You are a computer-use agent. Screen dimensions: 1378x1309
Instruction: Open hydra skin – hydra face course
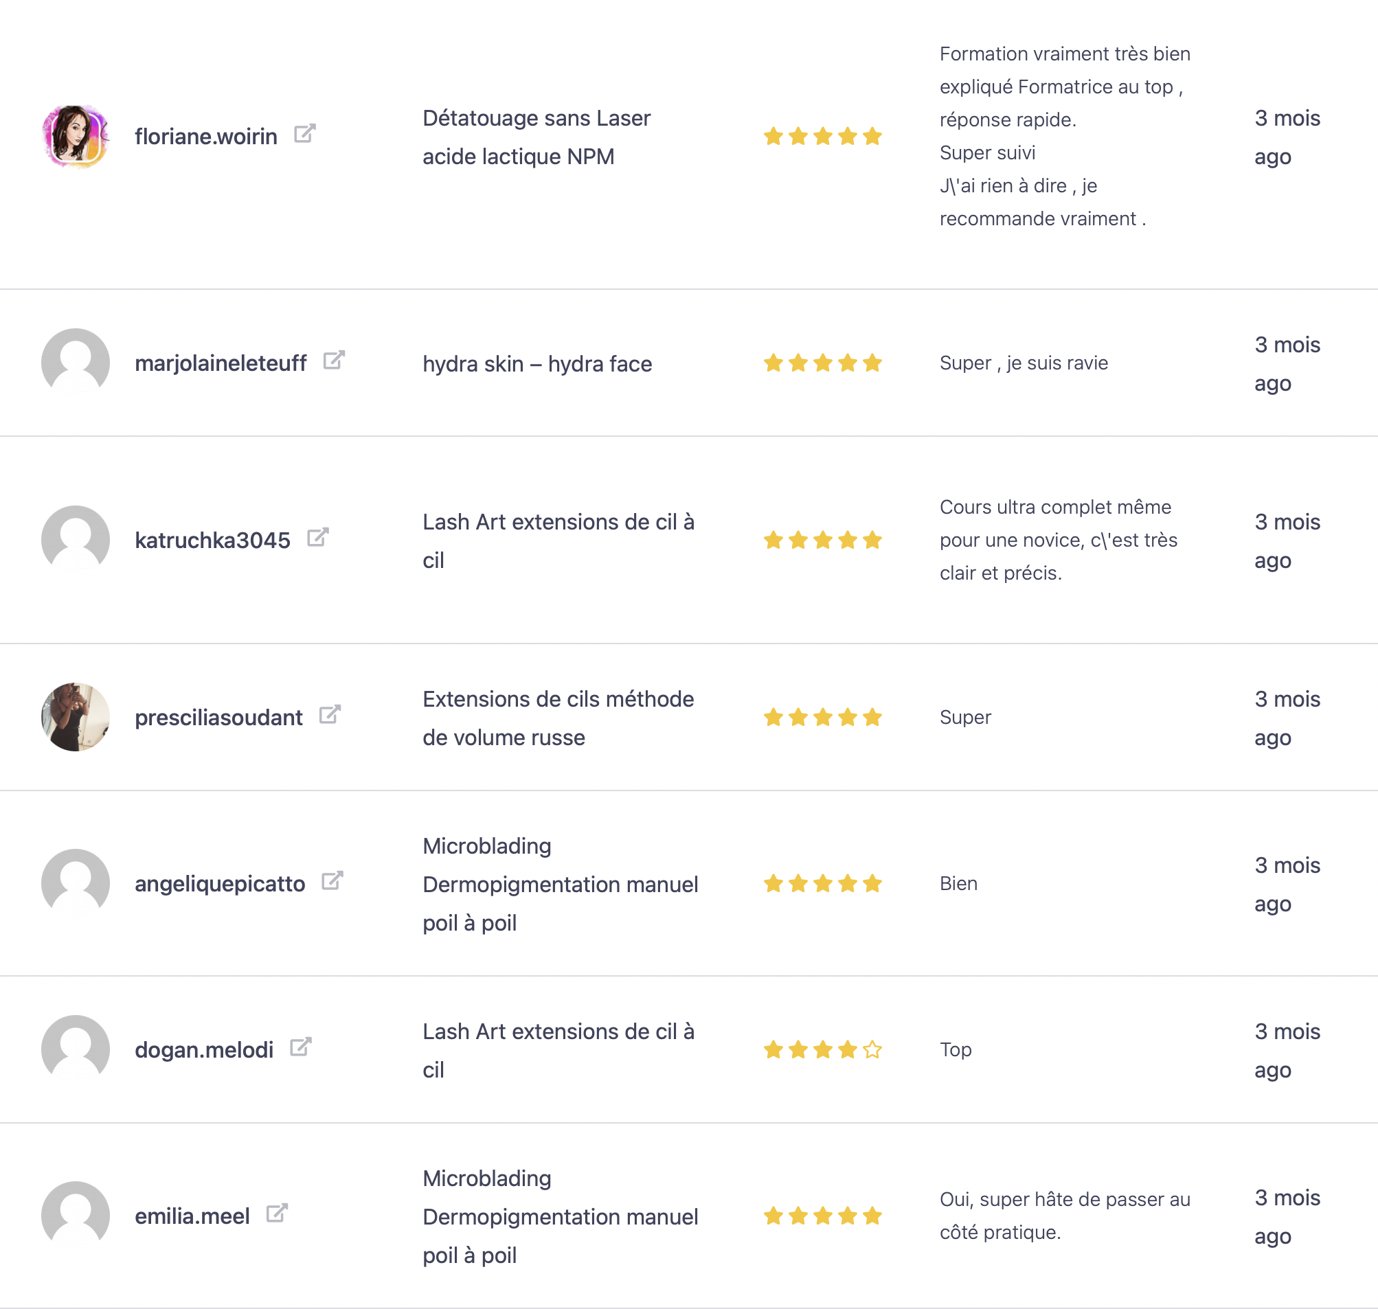(536, 363)
